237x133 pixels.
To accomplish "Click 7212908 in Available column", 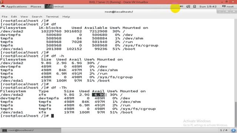I will click(x=98, y=31).
